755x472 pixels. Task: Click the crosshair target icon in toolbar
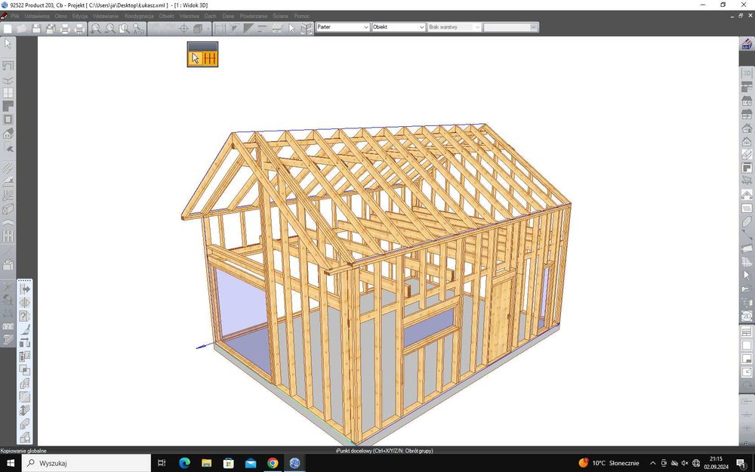pos(183,29)
